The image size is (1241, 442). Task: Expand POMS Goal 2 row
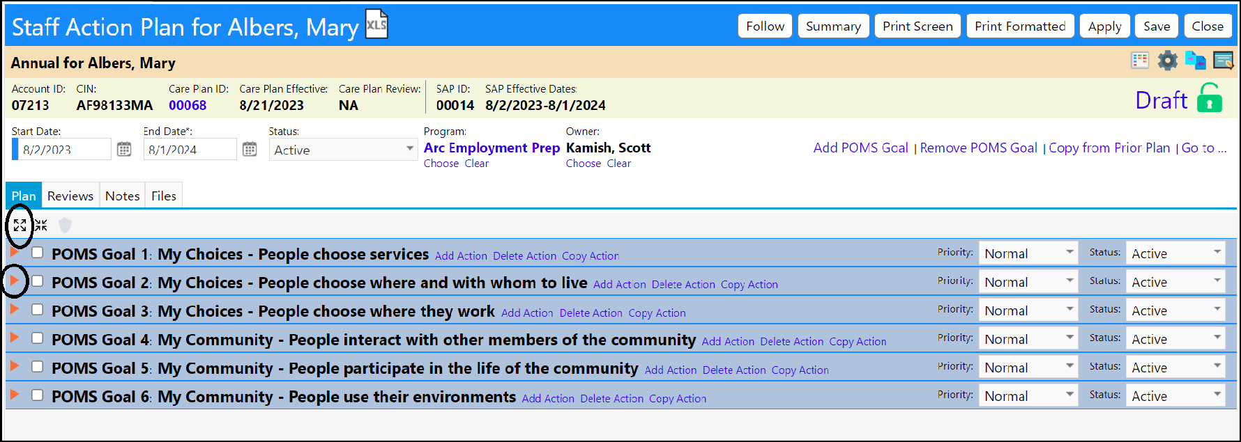pos(14,281)
